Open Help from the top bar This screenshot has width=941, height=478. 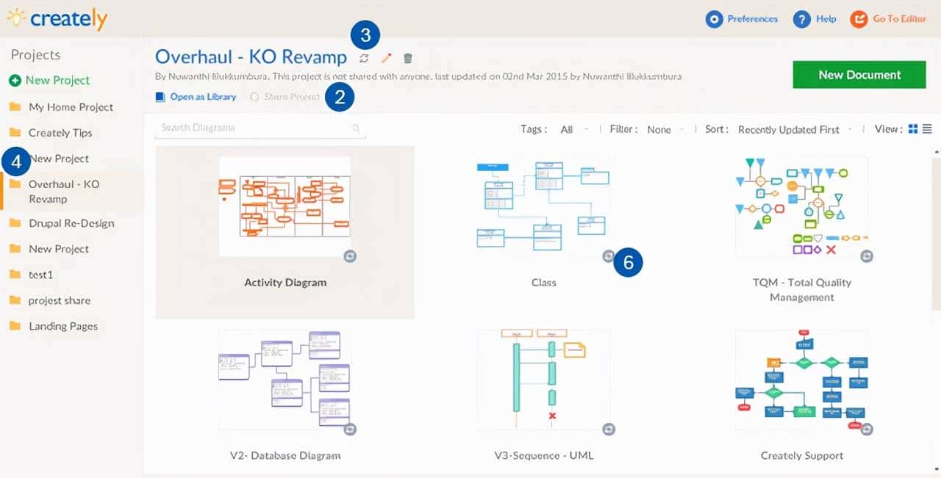click(801, 19)
